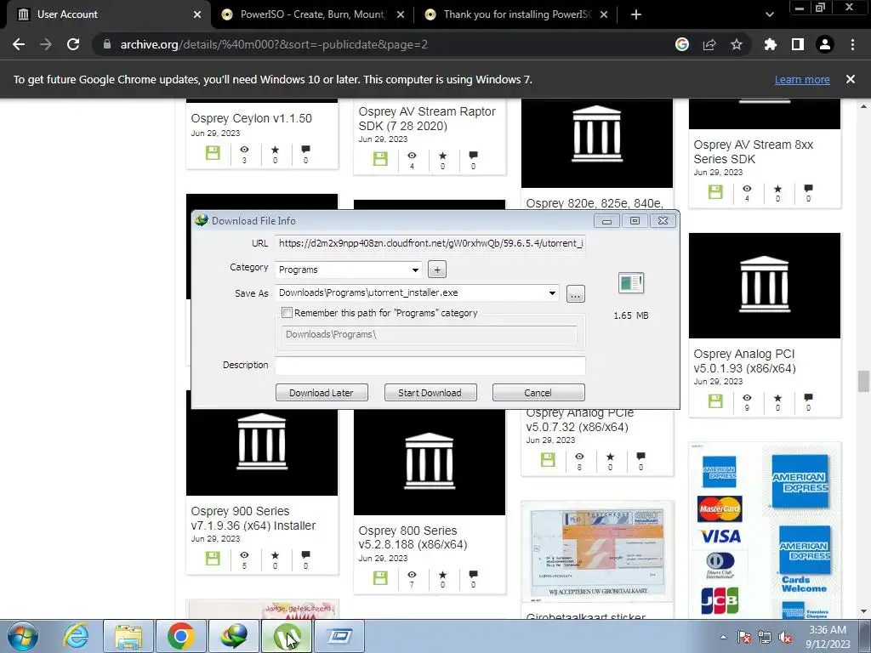Open Osprey AV Stream 8xx Series SDK
Screen dimensions: 871x653
coord(753,151)
